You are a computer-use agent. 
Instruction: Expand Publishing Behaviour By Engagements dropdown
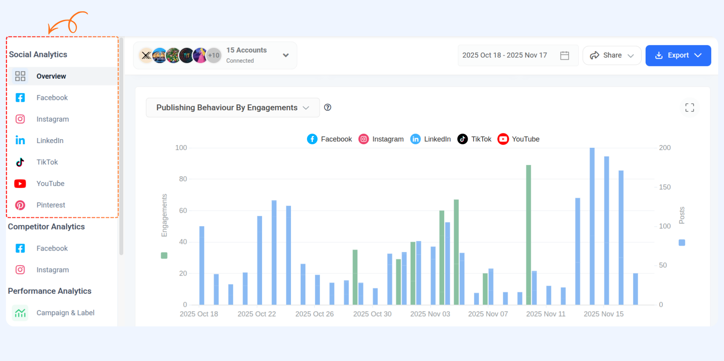[x=233, y=108]
